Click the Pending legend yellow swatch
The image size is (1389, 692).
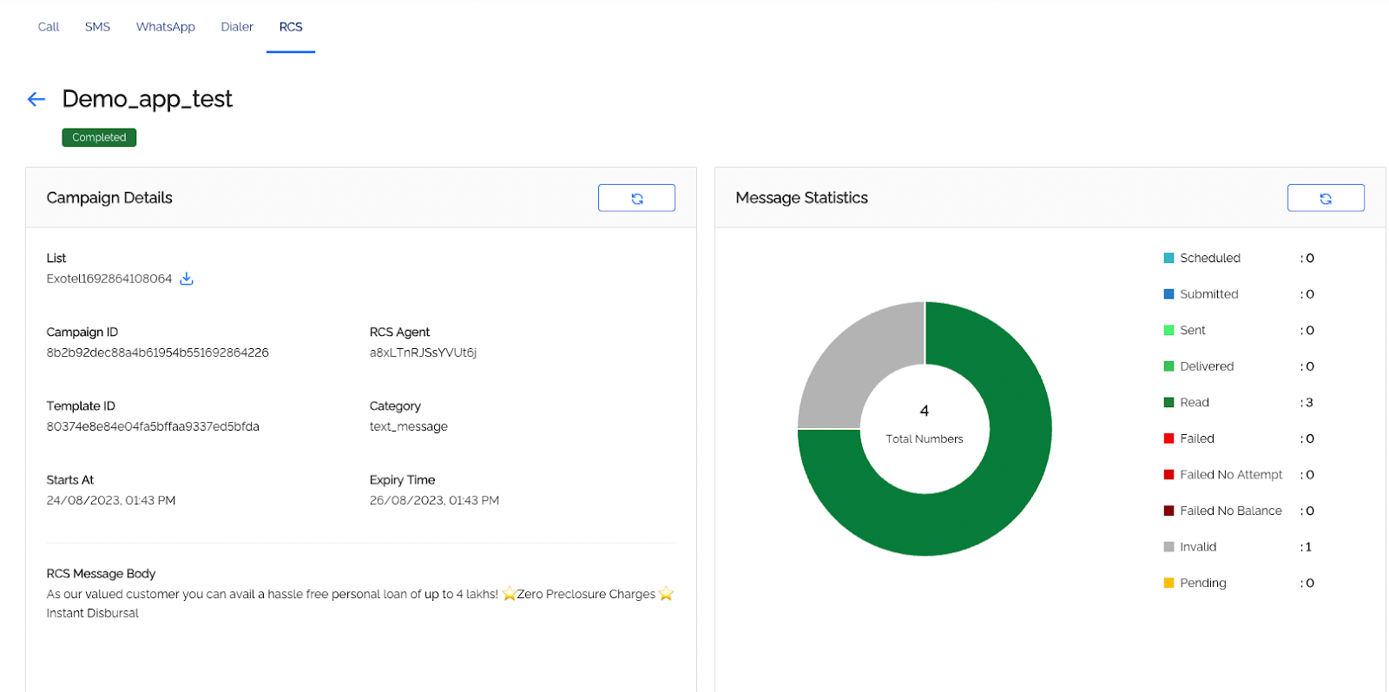coord(1168,583)
